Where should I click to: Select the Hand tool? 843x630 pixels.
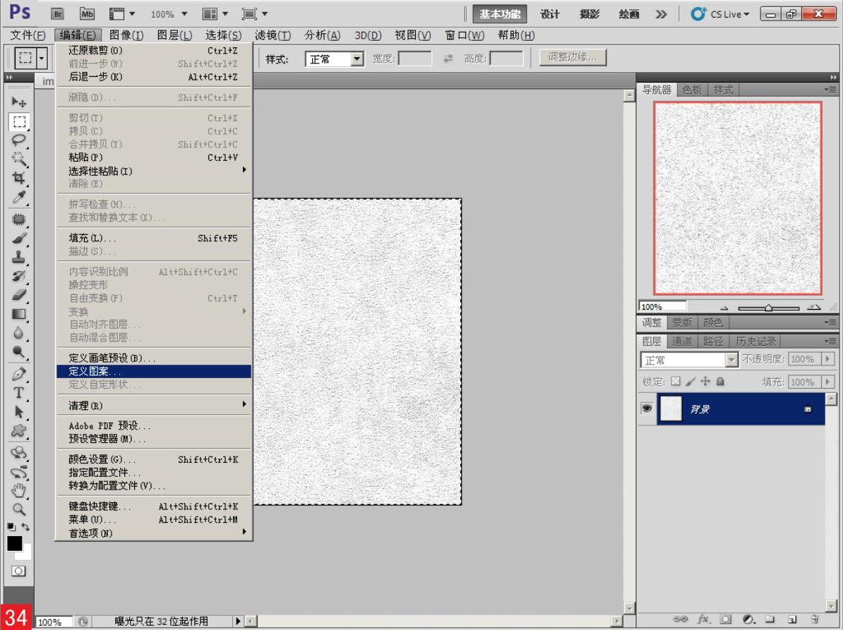click(x=19, y=490)
